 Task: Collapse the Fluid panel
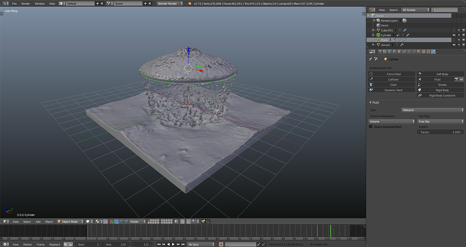point(370,103)
